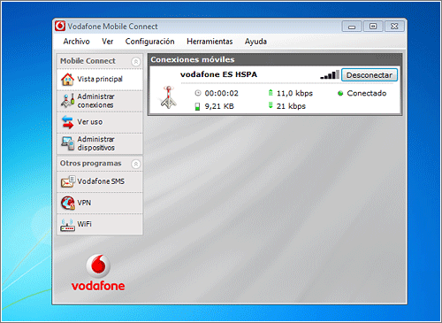The height and width of the screenshot is (323, 442).
Task: Click the Otros programas section title
Action: pos(91,163)
